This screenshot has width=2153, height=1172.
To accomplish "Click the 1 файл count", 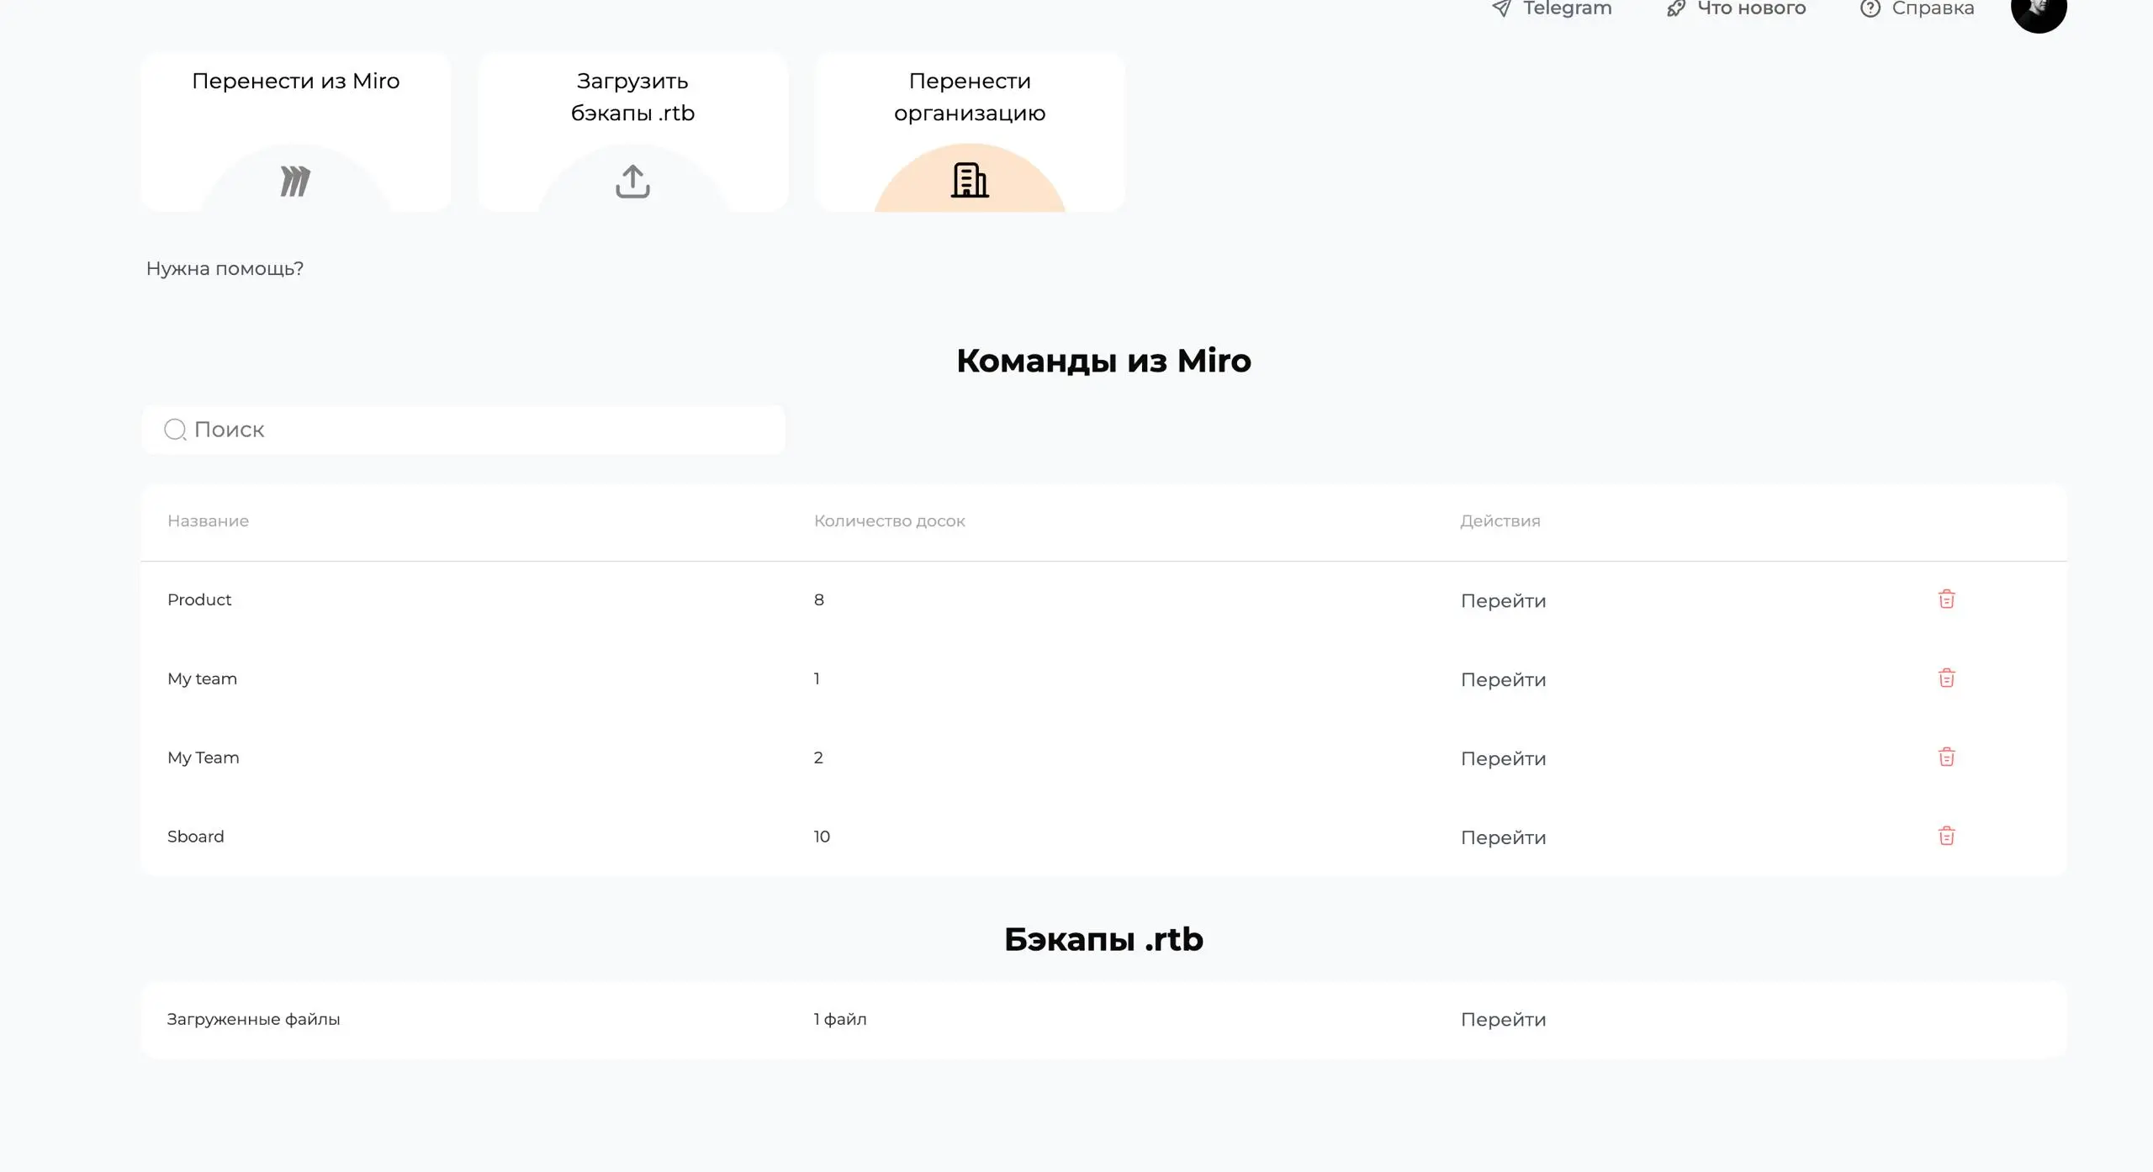I will (839, 1019).
